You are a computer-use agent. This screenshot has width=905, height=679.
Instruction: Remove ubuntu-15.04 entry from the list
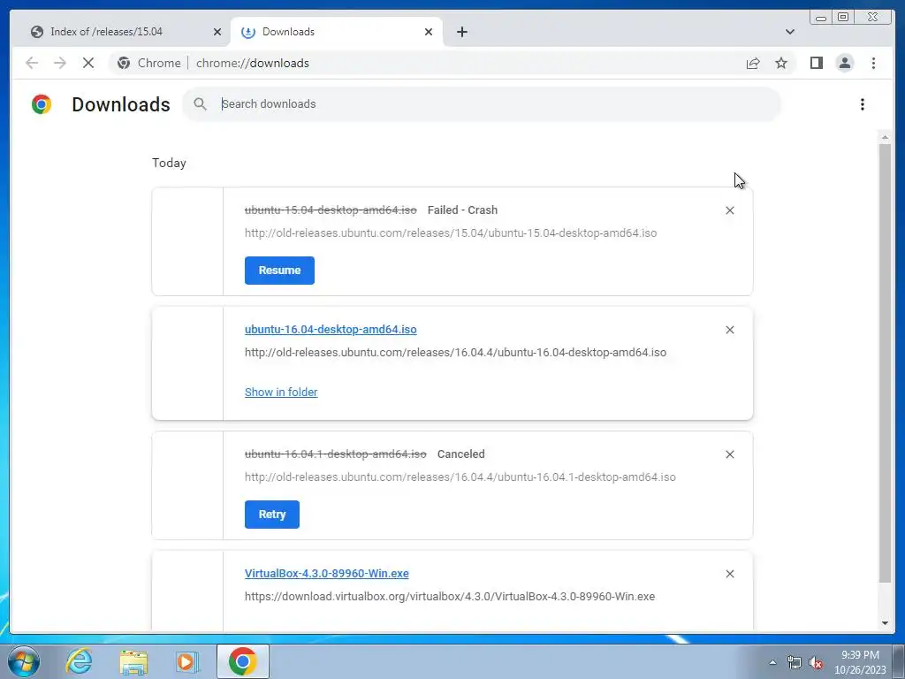pyautogui.click(x=729, y=210)
